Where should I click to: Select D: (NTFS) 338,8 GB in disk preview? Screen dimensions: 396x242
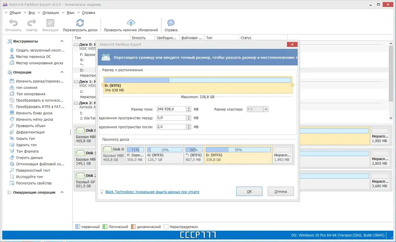[238, 154]
